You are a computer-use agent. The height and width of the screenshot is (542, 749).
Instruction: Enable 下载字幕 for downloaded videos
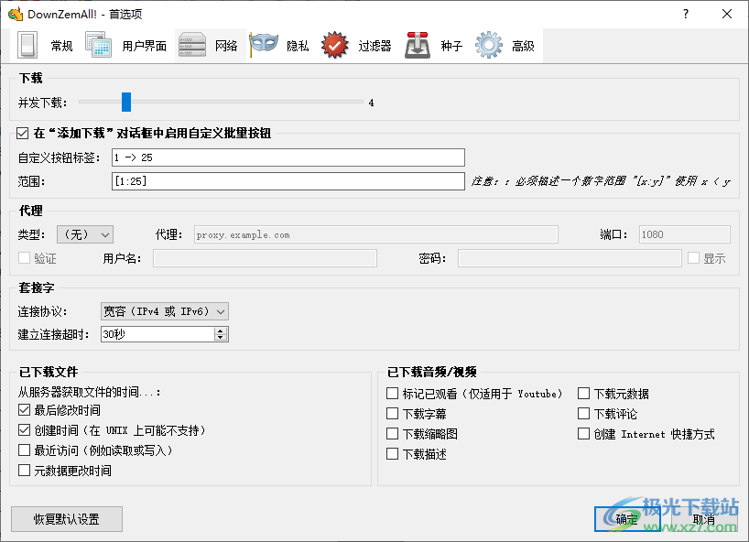[x=392, y=413]
